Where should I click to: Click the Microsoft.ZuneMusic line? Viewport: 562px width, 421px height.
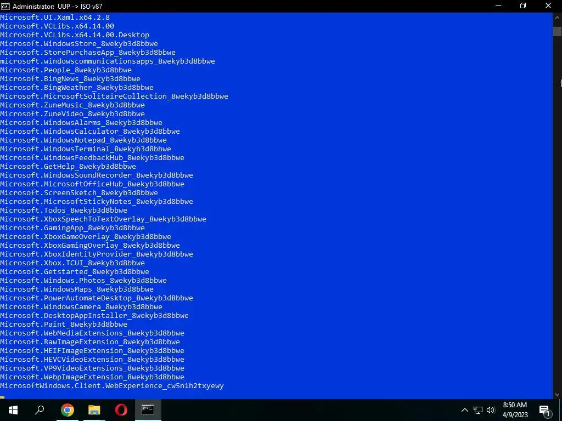point(72,105)
